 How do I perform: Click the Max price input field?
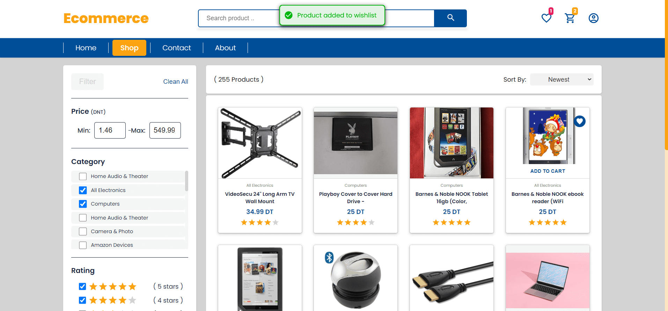[165, 130]
